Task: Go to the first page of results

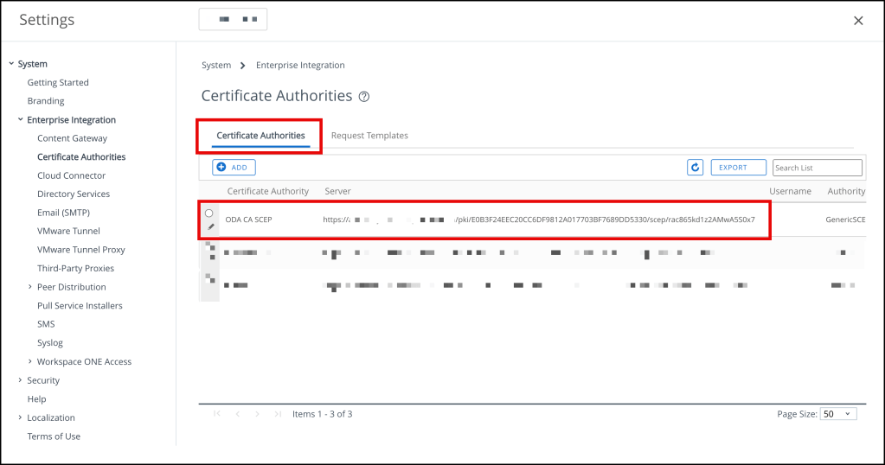Action: click(217, 414)
